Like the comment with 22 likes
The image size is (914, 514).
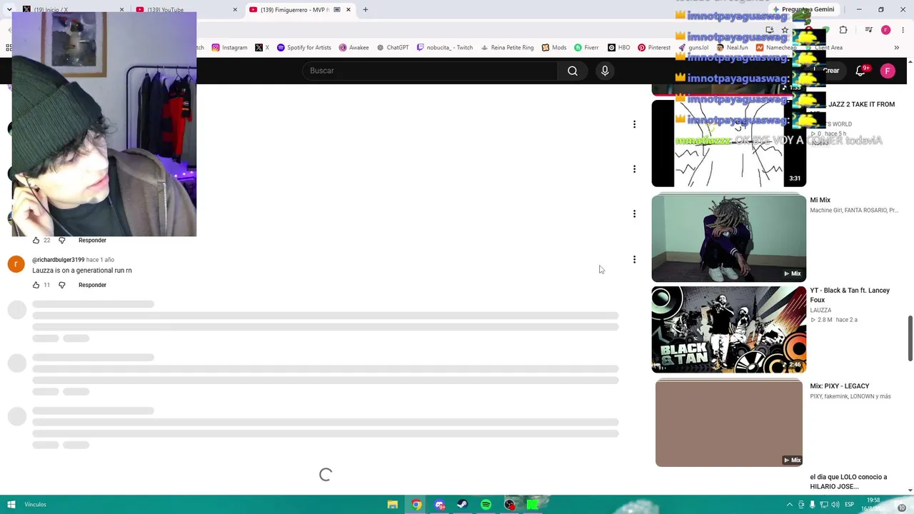tap(36, 241)
